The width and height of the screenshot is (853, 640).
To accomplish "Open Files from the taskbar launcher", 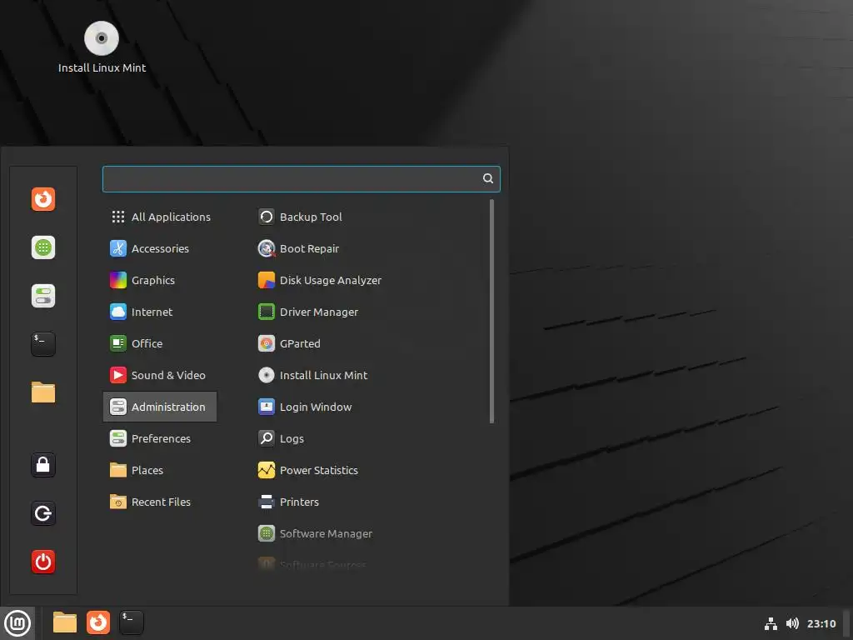I will pyautogui.click(x=65, y=622).
